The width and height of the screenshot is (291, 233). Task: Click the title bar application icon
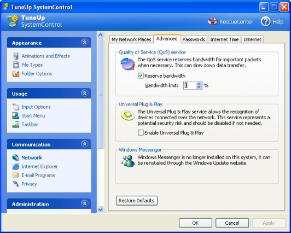tap(5, 7)
